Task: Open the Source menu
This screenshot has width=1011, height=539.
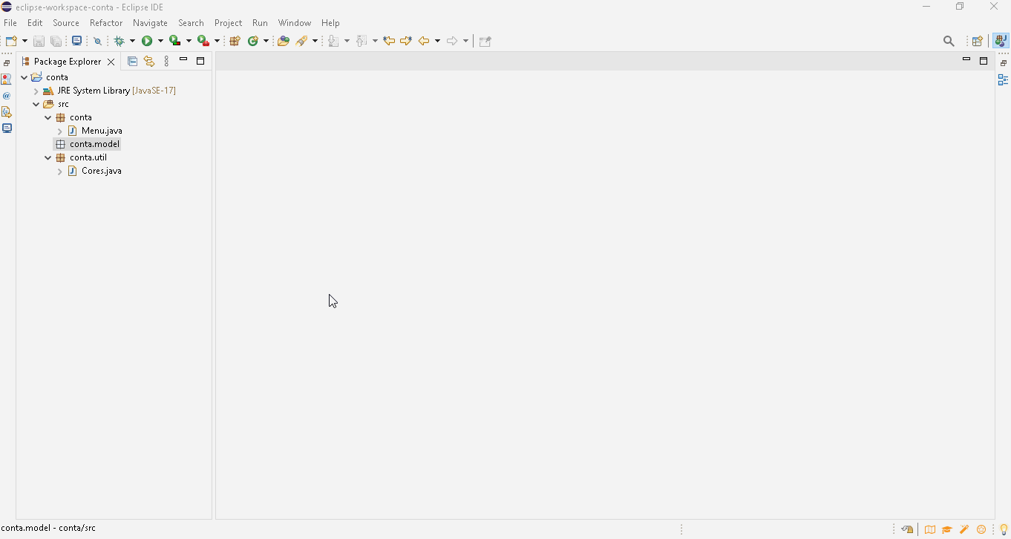Action: click(x=65, y=22)
